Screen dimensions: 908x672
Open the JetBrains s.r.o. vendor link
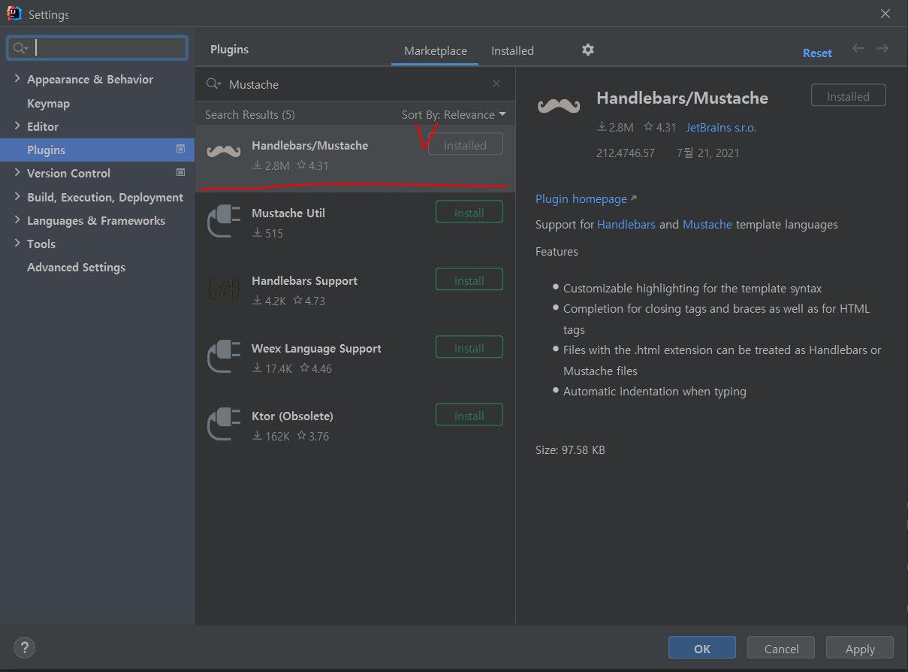click(721, 127)
